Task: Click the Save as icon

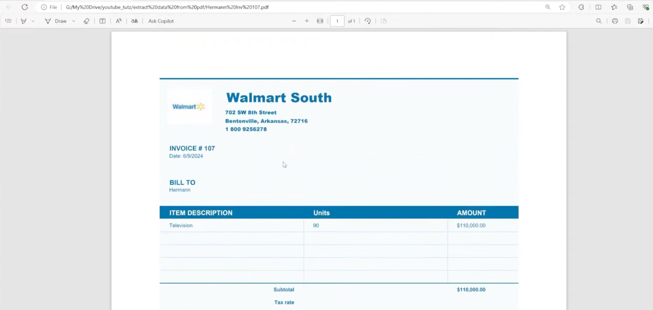Action: 641,21
